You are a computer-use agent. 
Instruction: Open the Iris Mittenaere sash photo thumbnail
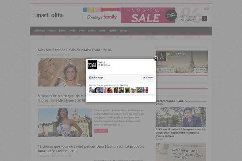pos(65,123)
